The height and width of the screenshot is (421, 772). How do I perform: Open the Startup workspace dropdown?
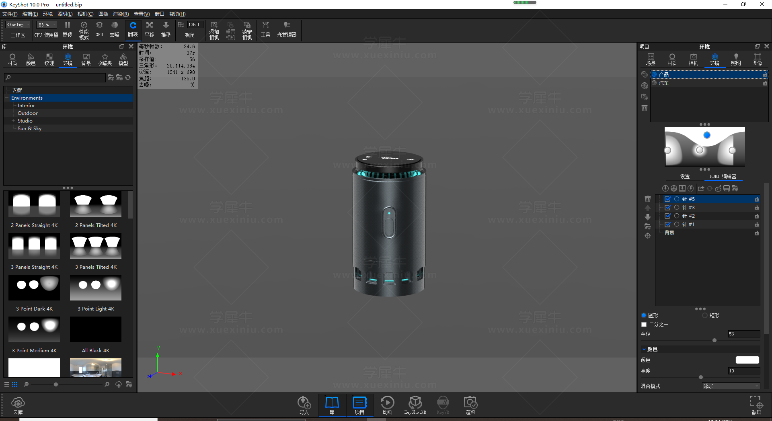tap(18, 25)
